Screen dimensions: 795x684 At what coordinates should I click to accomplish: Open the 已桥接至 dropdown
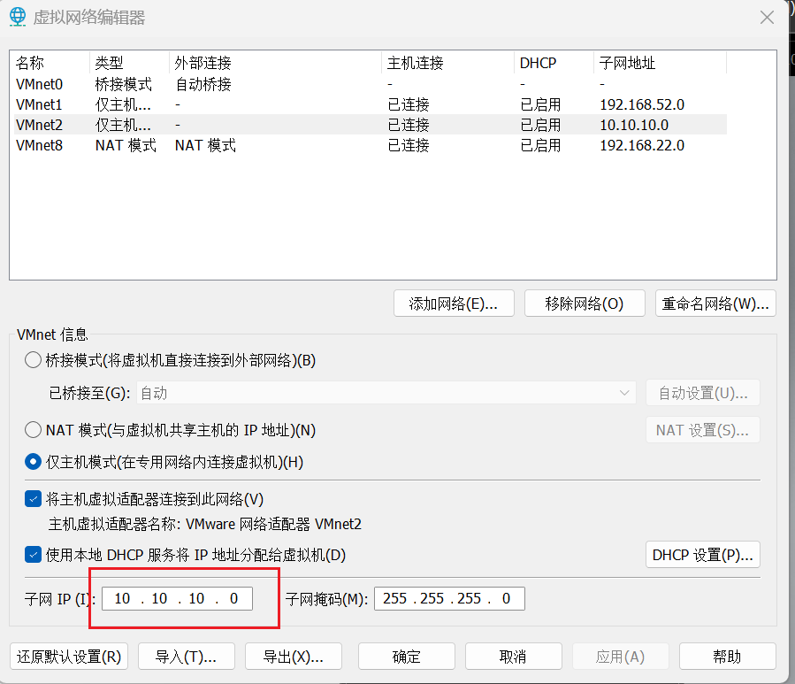(386, 393)
